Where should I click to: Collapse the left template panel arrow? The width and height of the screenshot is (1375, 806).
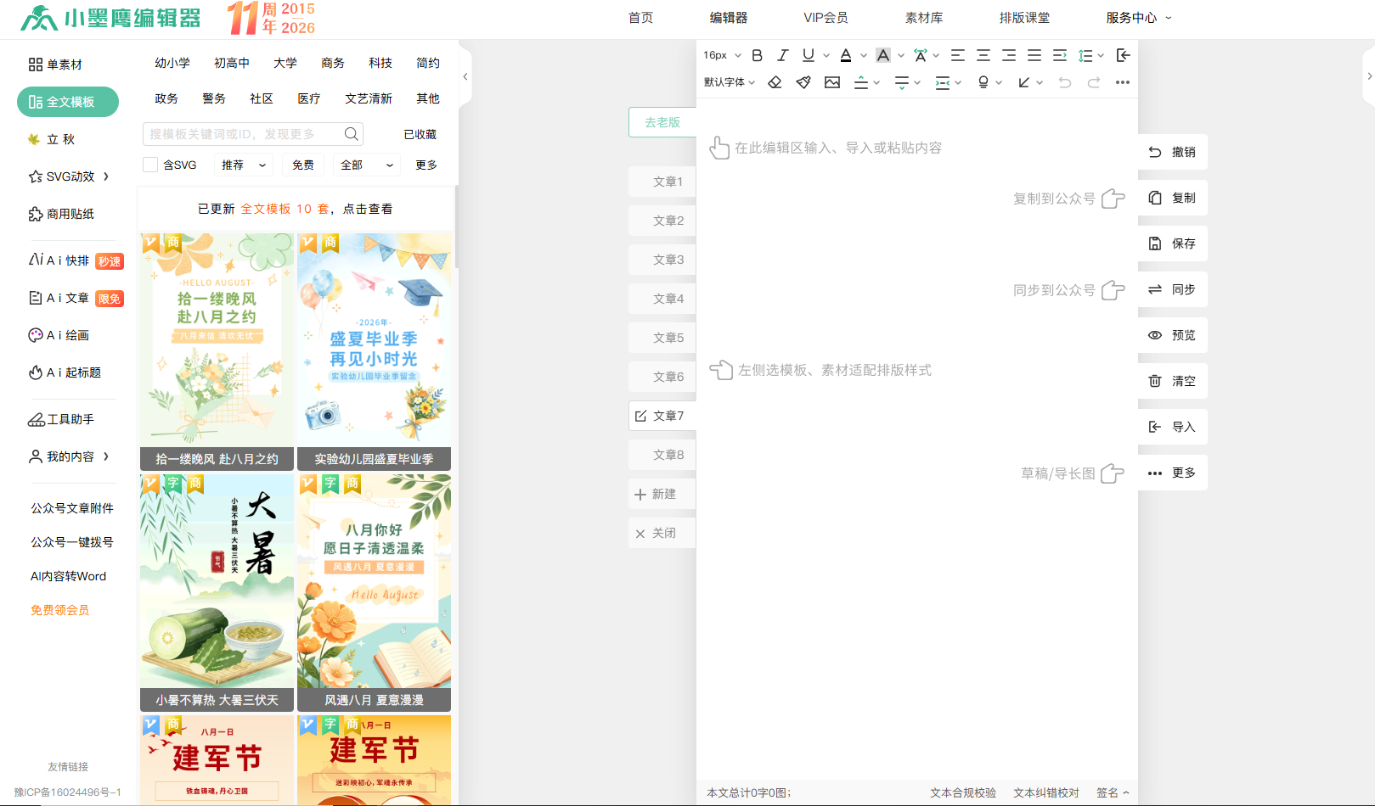click(465, 76)
